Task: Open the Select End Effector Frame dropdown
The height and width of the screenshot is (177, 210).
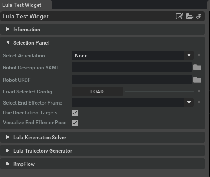Action: [x=132, y=102]
